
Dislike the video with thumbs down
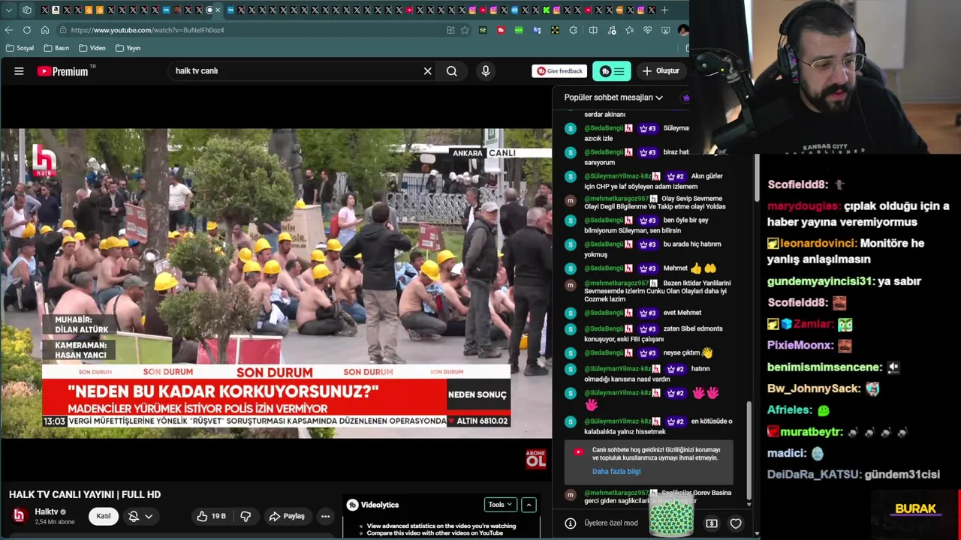[245, 516]
